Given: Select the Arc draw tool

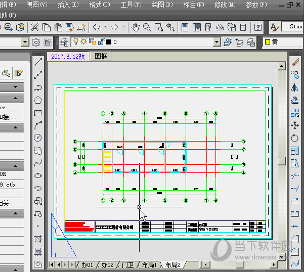Looking at the screenshot, I should pos(38,125).
